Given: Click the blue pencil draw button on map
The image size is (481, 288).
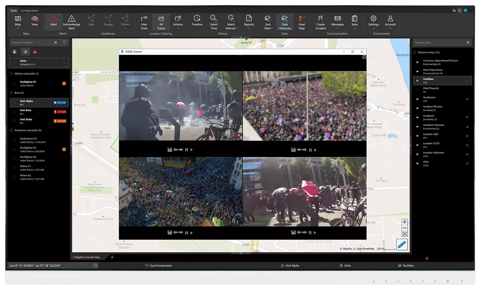Looking at the screenshot, I should (x=402, y=244).
